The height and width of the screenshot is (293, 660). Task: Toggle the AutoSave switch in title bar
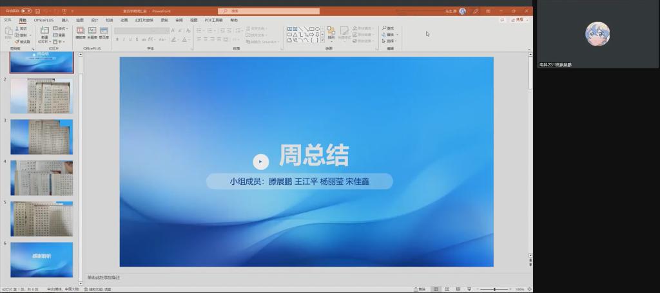(x=26, y=11)
